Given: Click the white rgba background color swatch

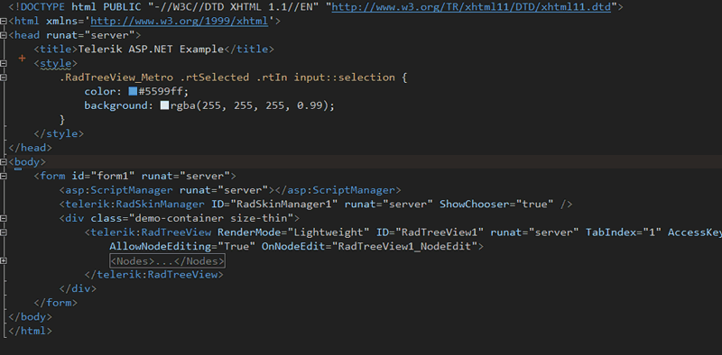Looking at the screenshot, I should tap(164, 105).
